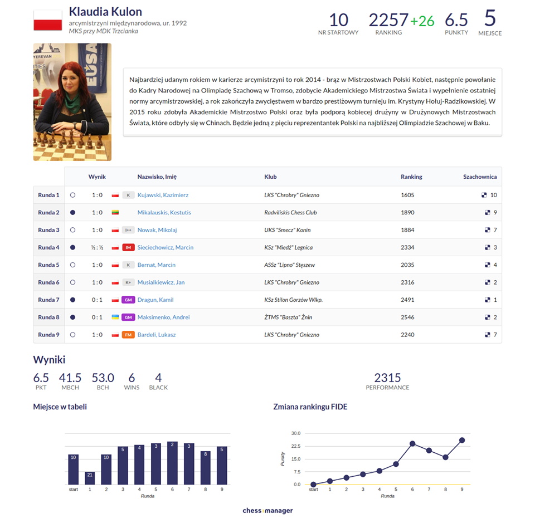Click Ukrainian flag in Runda 8 row
Screen dimensions: 535x523
(115, 317)
